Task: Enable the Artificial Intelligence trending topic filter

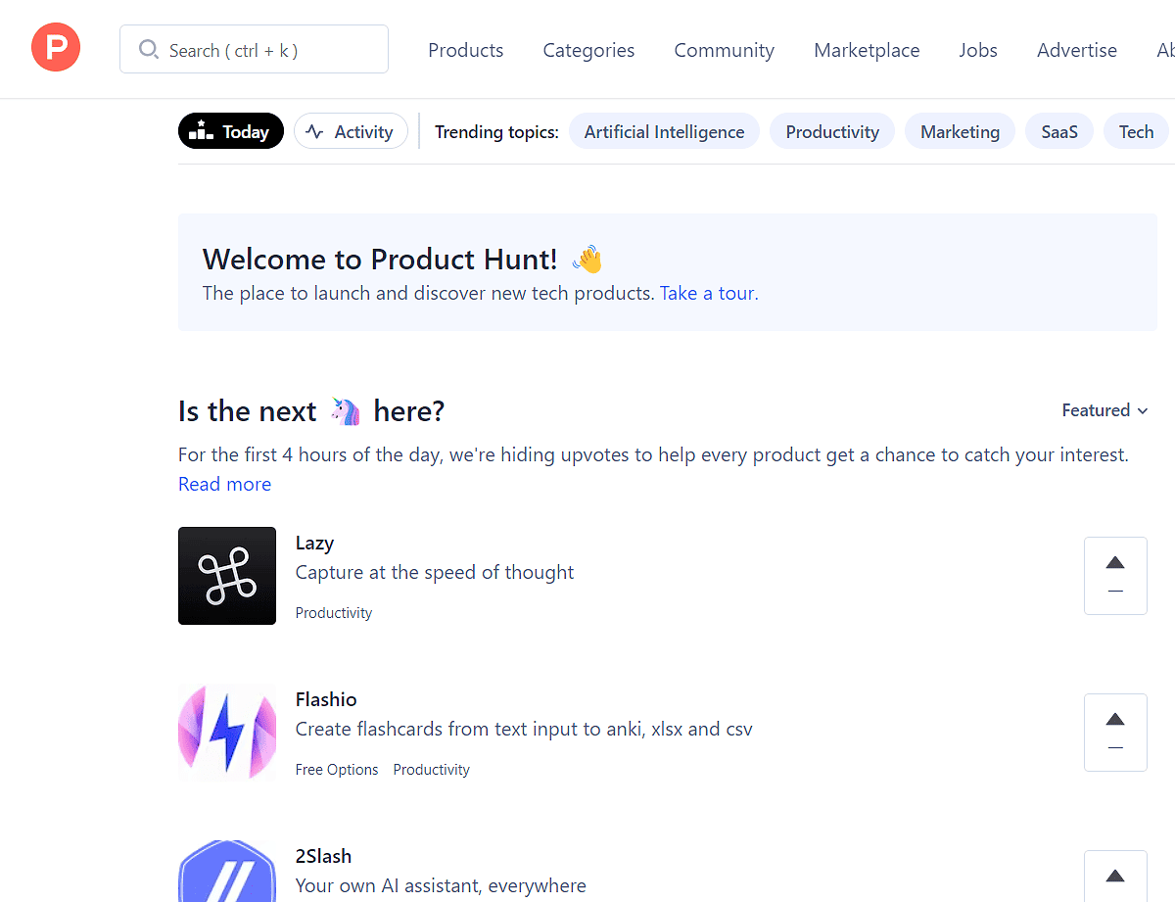Action: 664,130
